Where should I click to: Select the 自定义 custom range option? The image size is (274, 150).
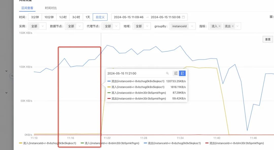coord(100,17)
